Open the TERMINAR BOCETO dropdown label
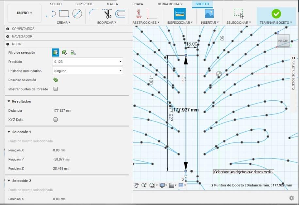The height and width of the screenshot is (205, 299). coord(276,22)
